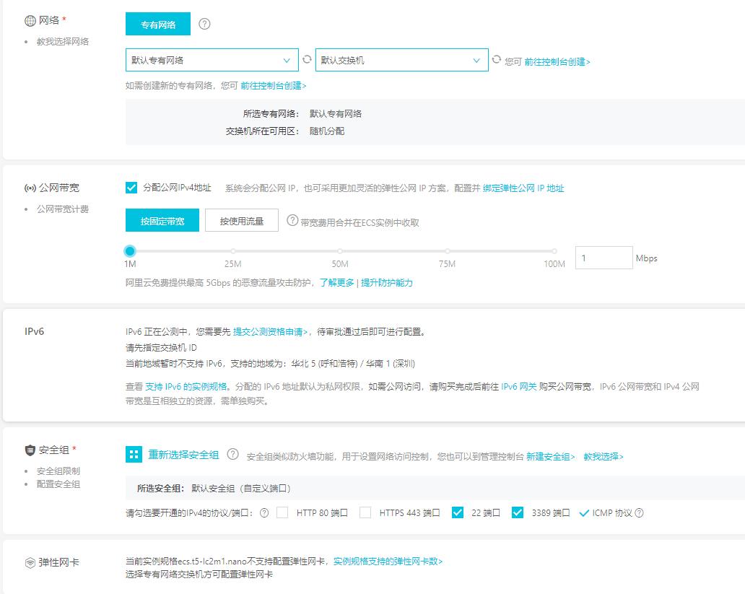Select the 按固定带宽 tab
The image size is (745, 594).
[x=161, y=219]
